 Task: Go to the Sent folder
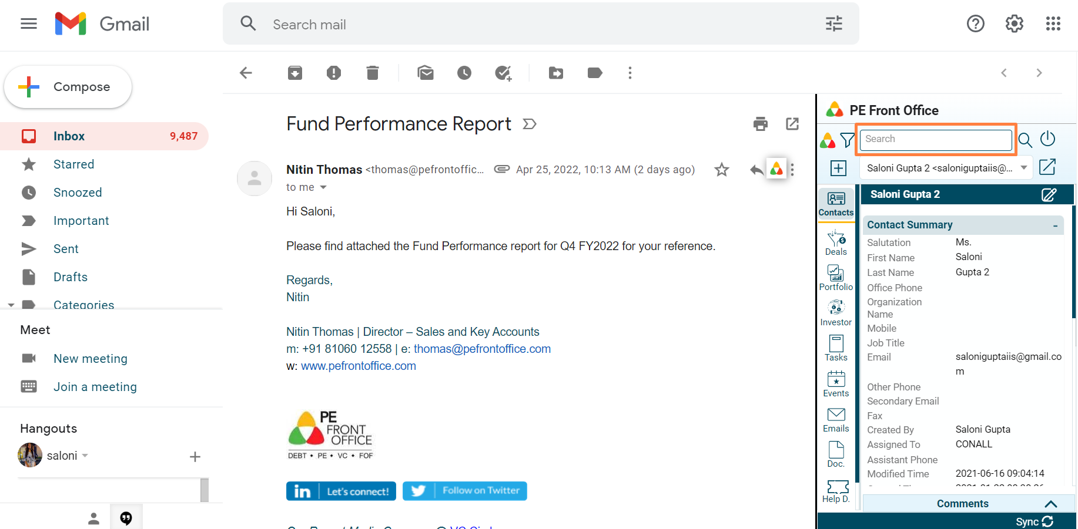(66, 249)
